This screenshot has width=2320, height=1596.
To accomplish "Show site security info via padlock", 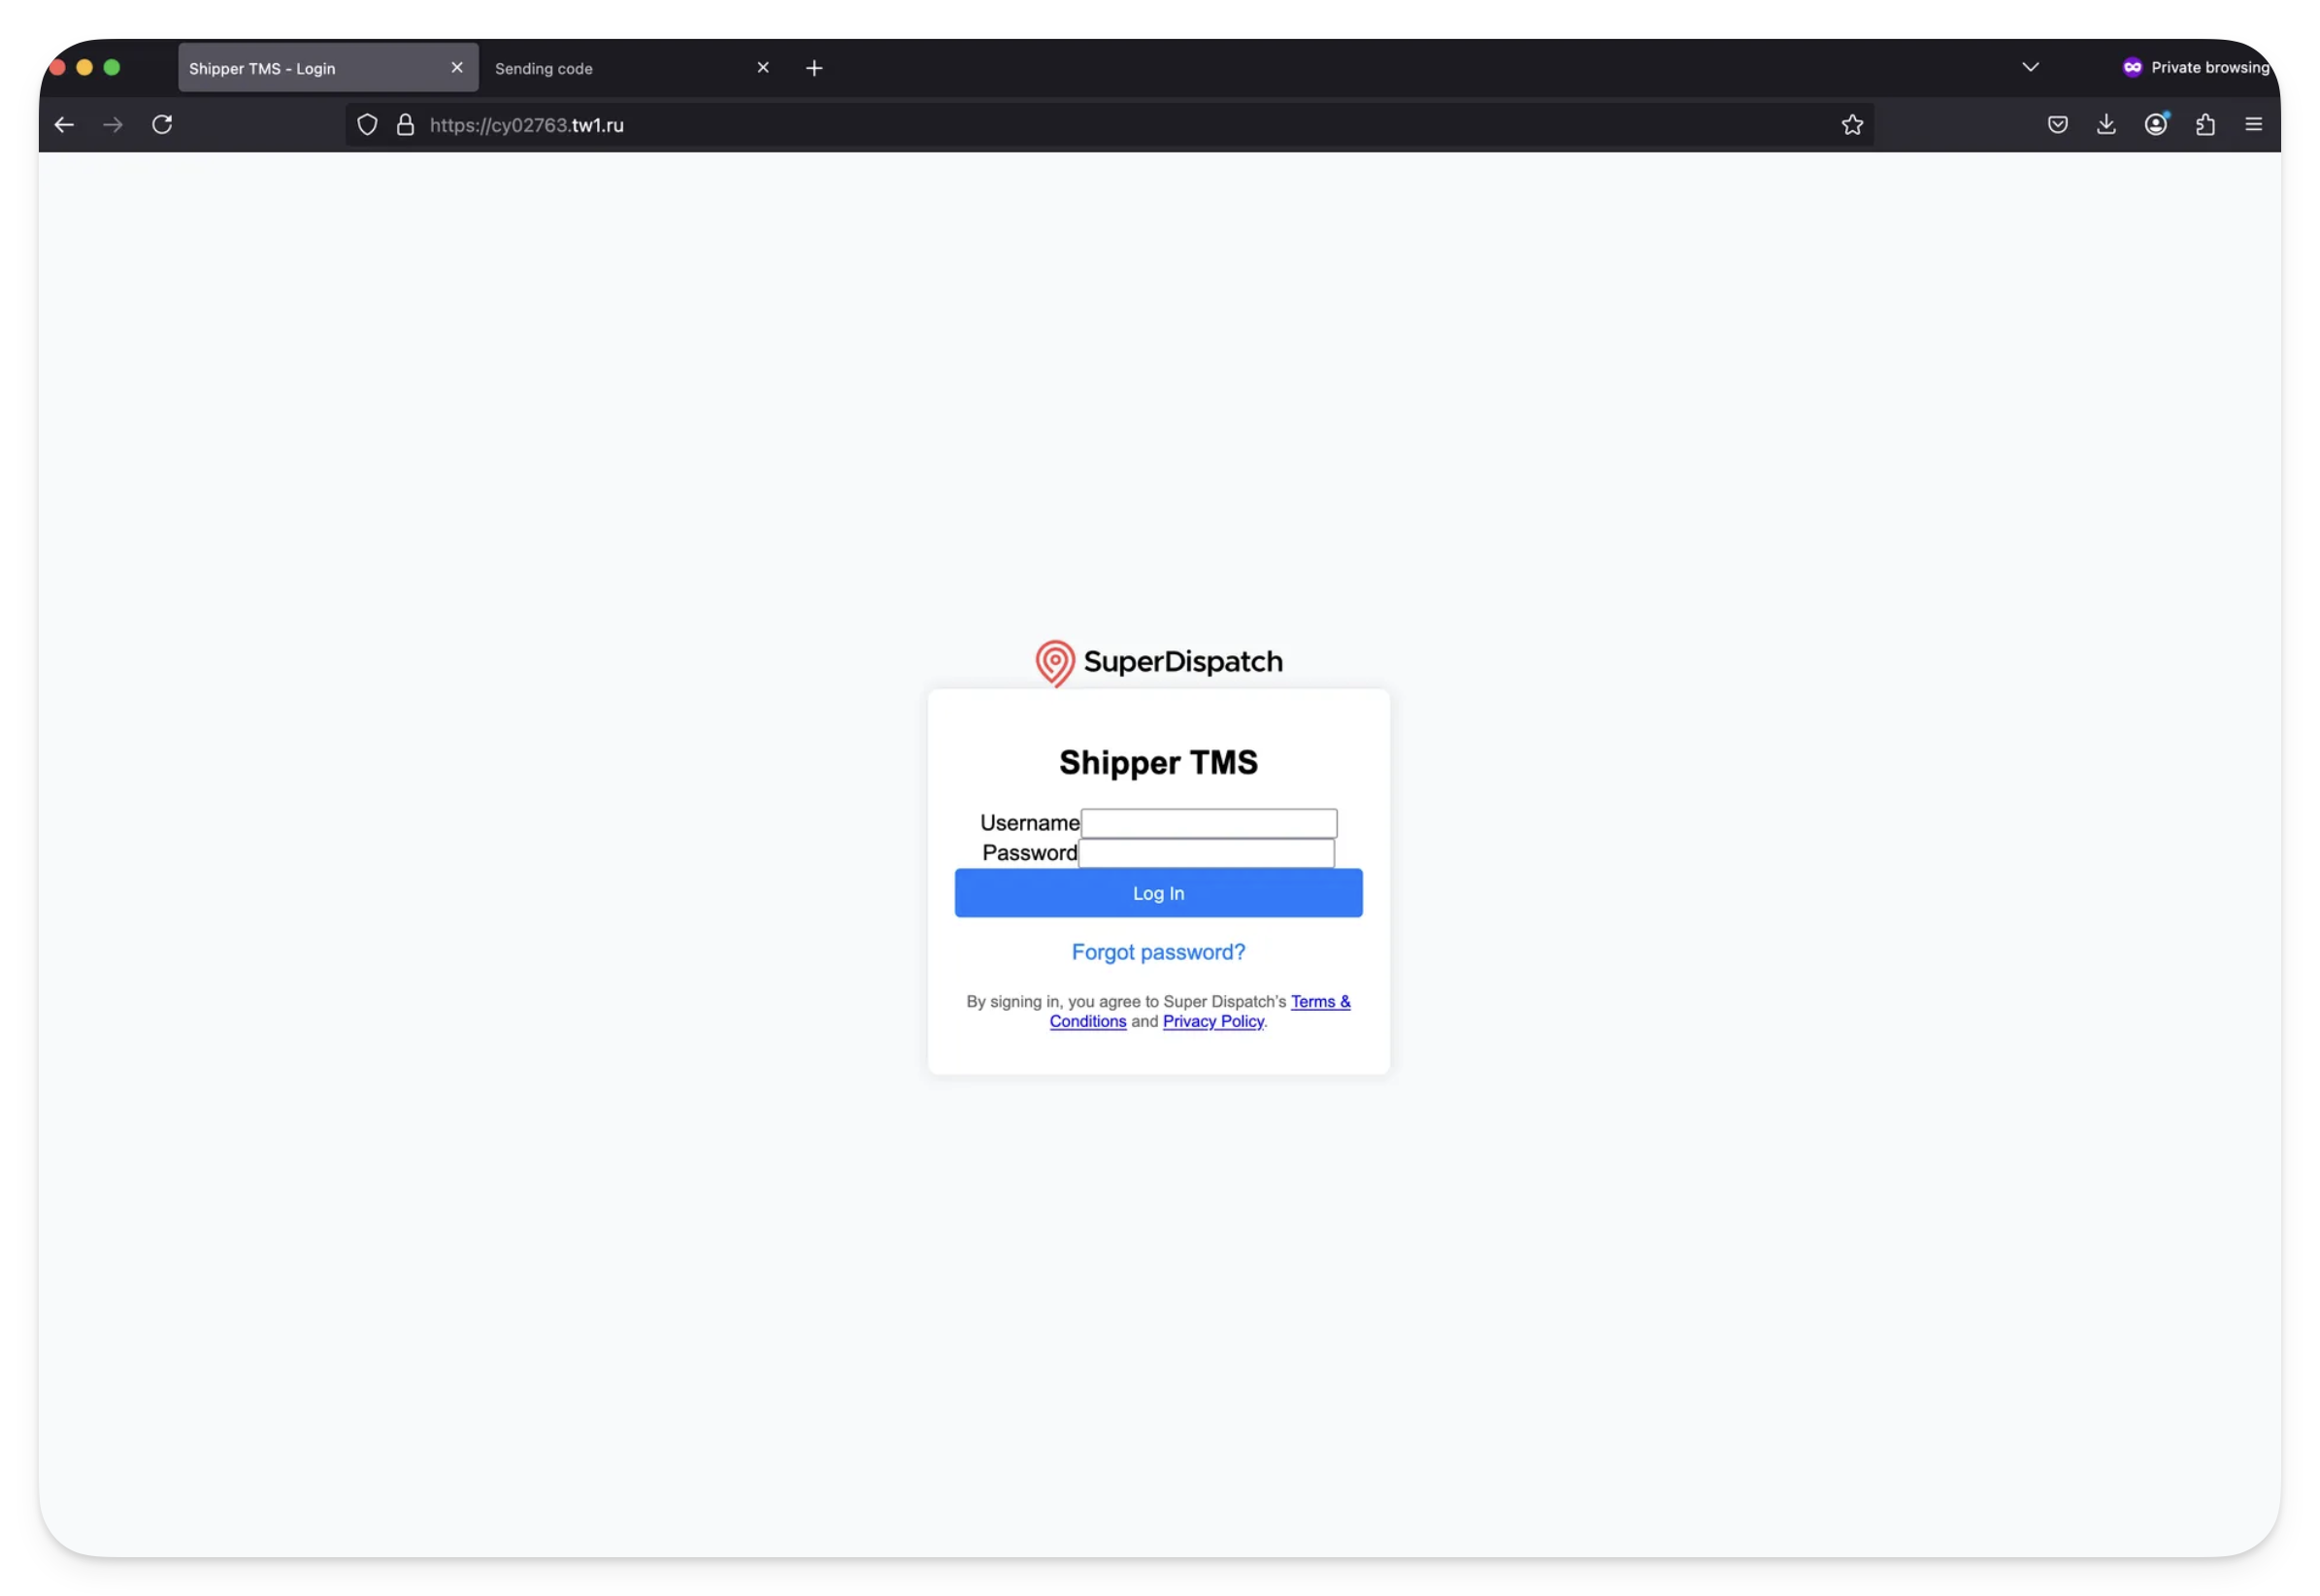I will 405,125.
